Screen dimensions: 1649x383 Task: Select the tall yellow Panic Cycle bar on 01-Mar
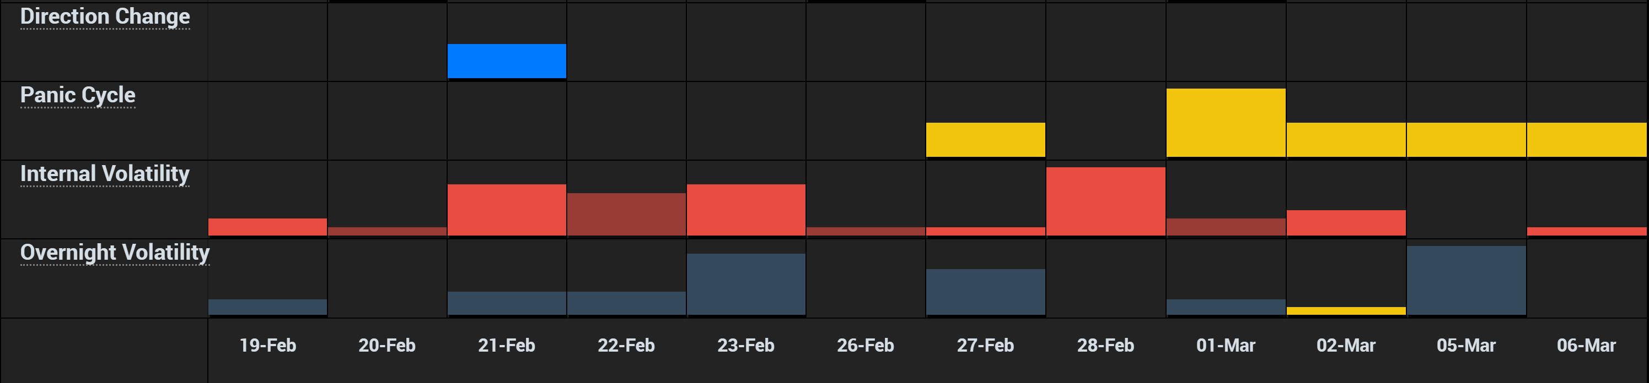[x=1225, y=122]
